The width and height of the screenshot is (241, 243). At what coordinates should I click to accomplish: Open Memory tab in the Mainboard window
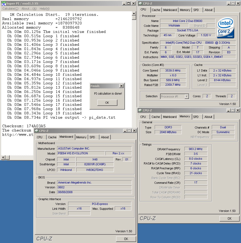(x=81, y=137)
